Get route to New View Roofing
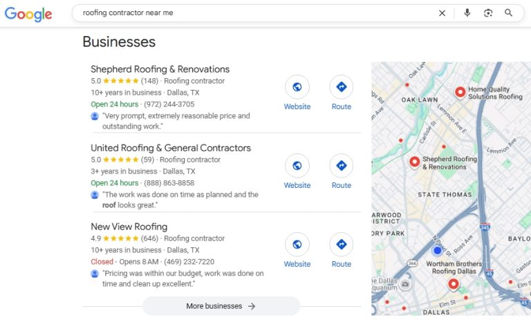Viewport: 531px width, 322px height. (341, 245)
